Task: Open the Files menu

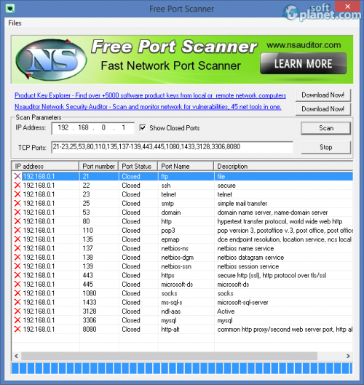Action: pos(15,23)
